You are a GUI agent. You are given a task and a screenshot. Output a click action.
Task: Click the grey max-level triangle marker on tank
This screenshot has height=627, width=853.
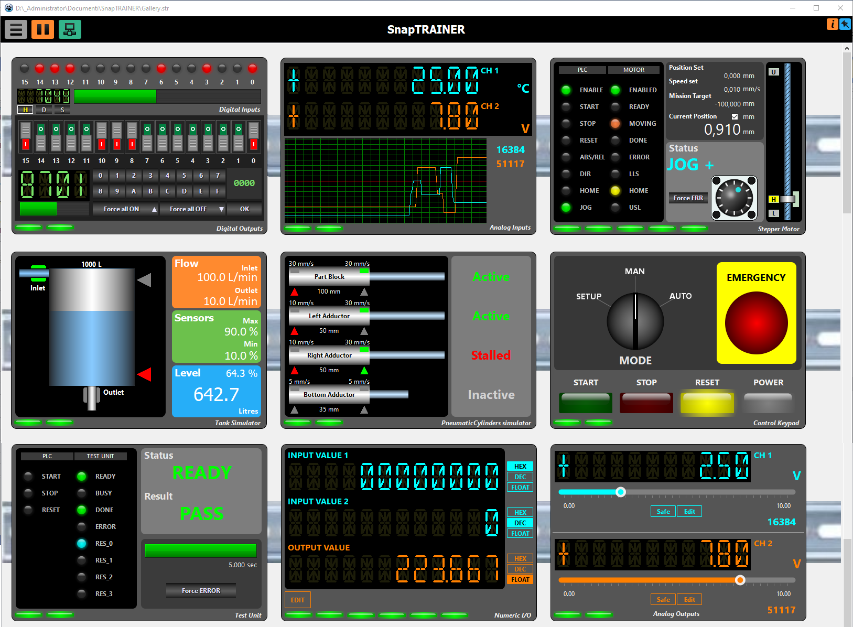click(144, 280)
